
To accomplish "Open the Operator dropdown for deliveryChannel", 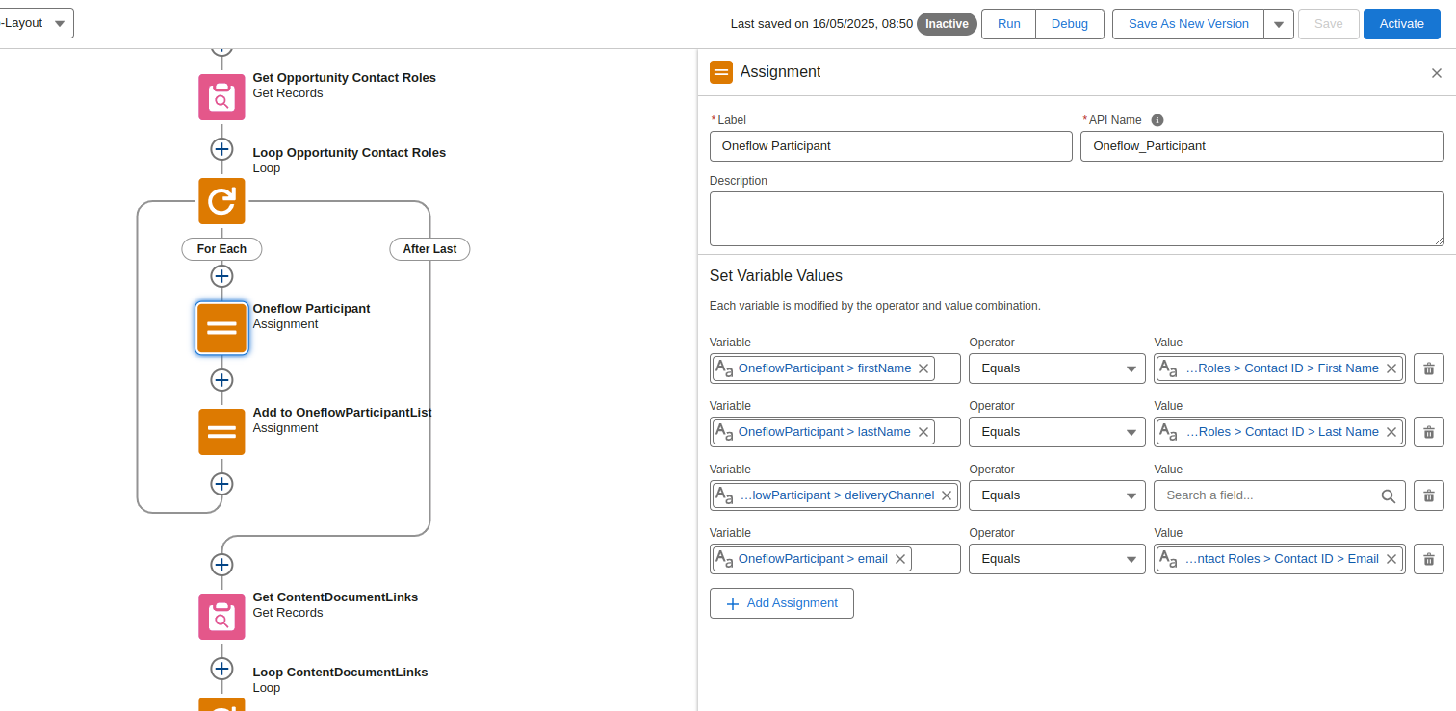I will click(x=1056, y=495).
